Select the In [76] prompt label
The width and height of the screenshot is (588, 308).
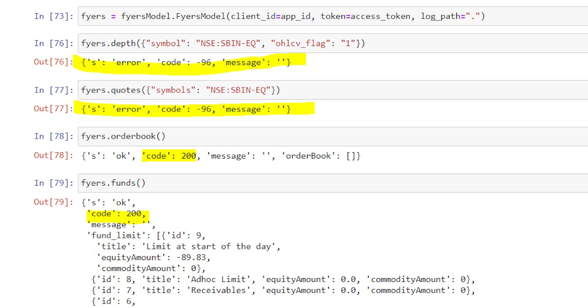pyautogui.click(x=54, y=44)
